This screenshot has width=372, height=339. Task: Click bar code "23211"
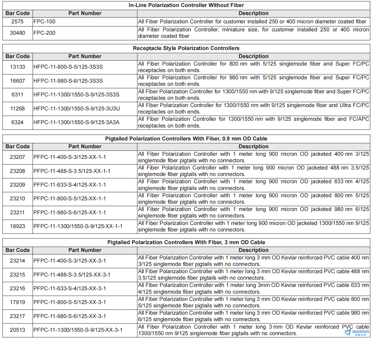pyautogui.click(x=17, y=213)
